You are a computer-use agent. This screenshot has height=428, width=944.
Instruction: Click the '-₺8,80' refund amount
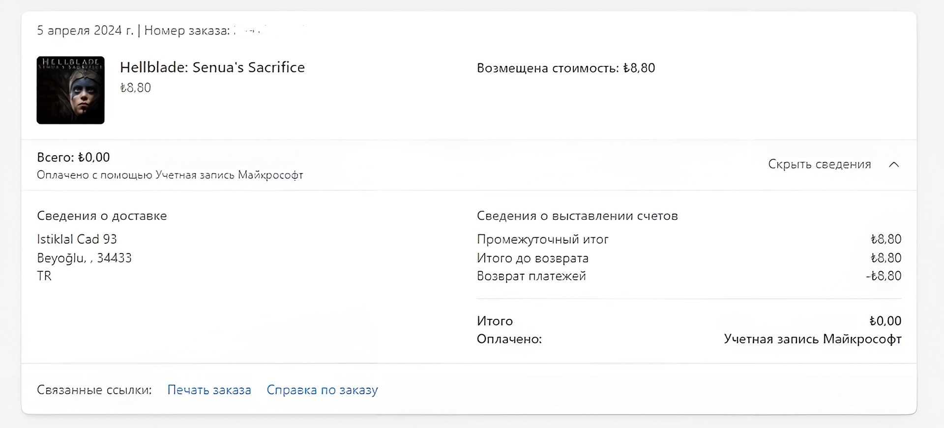tap(883, 276)
